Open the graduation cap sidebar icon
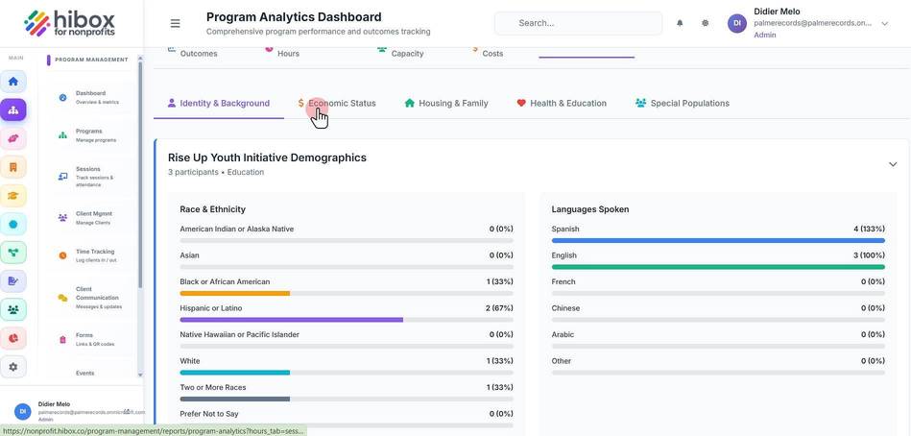The width and height of the screenshot is (911, 436). pos(13,196)
